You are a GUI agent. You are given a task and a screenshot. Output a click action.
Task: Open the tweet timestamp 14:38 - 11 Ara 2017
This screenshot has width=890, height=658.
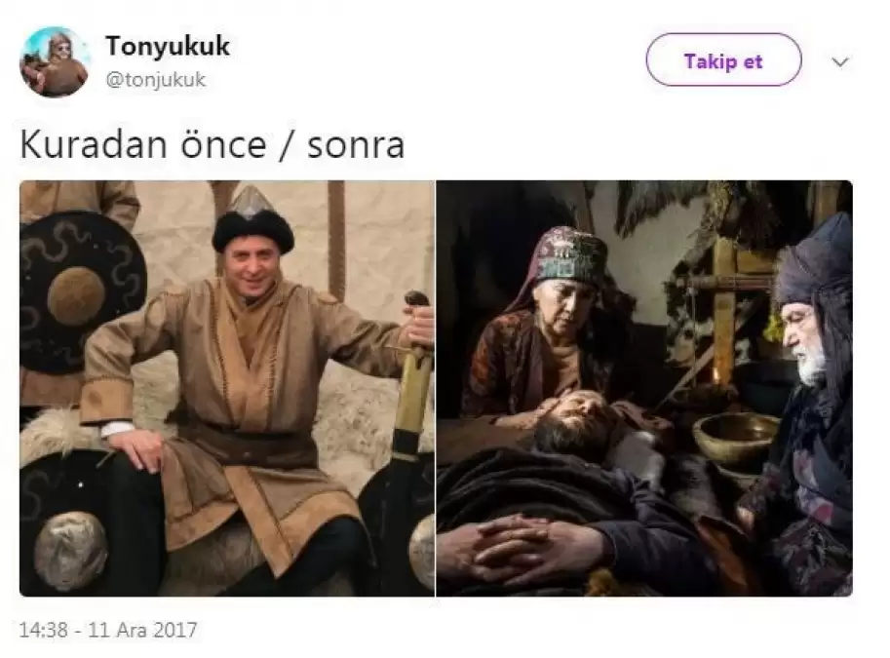pyautogui.click(x=108, y=630)
